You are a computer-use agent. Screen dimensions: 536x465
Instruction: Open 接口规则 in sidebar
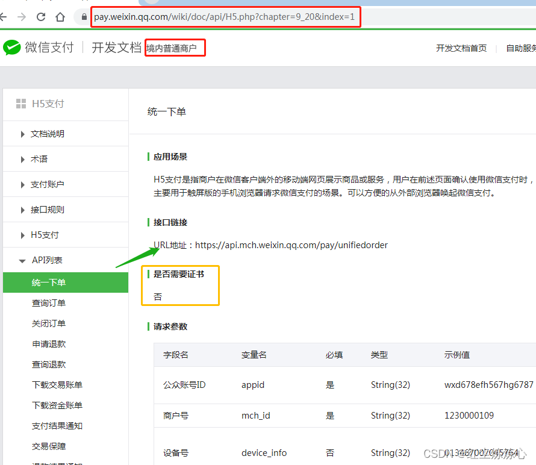(x=48, y=210)
